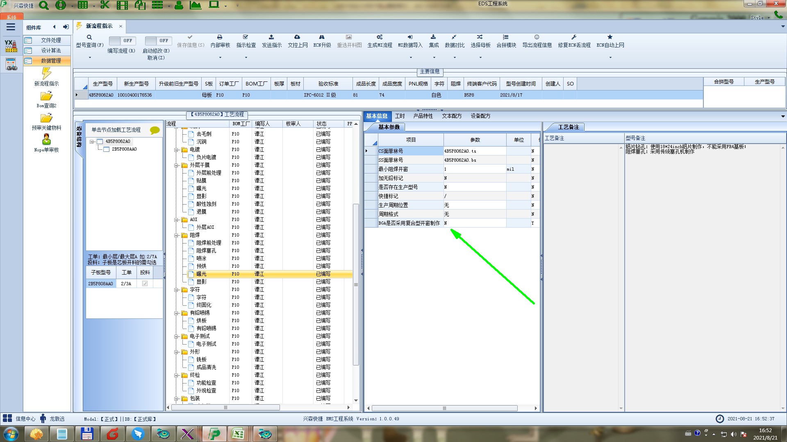787x442 pixels.
Task: Open Excel from the Windows taskbar
Action: click(x=238, y=433)
